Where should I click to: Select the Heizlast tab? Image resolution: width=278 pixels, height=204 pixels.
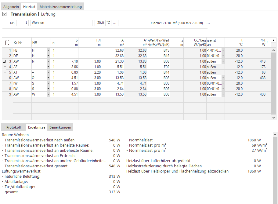[x=29, y=7]
